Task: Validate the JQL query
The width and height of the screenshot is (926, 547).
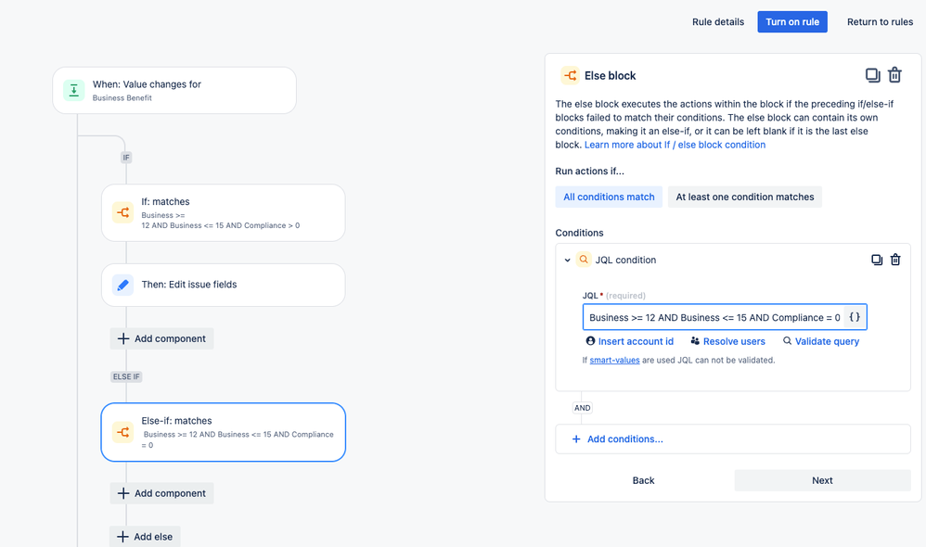Action: pyautogui.click(x=821, y=341)
